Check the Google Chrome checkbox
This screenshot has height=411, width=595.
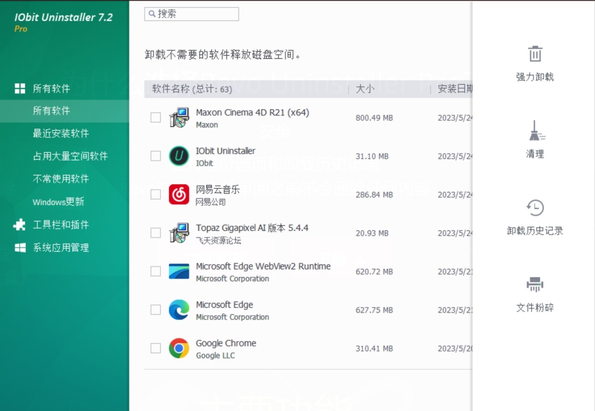tap(156, 348)
